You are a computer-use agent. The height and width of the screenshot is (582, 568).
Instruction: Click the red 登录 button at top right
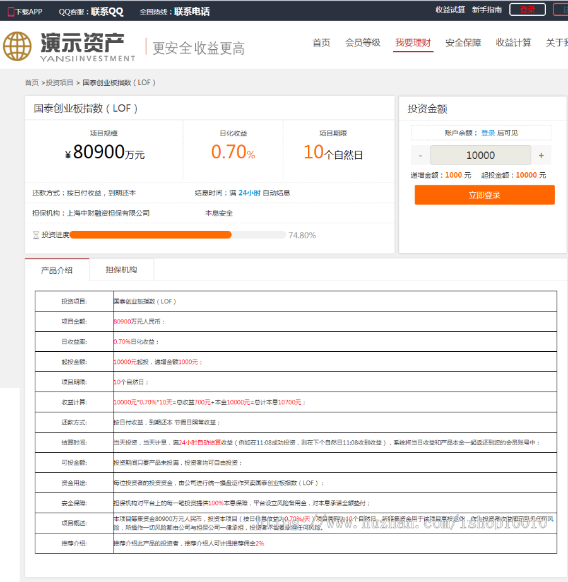tap(528, 9)
